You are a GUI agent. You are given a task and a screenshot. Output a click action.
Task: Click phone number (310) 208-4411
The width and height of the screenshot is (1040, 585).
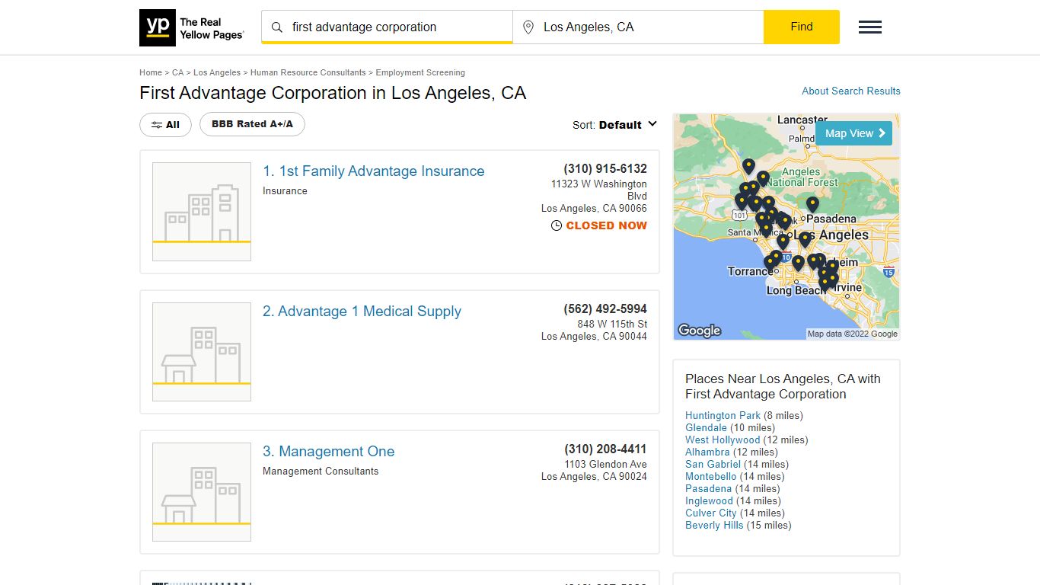tap(605, 449)
